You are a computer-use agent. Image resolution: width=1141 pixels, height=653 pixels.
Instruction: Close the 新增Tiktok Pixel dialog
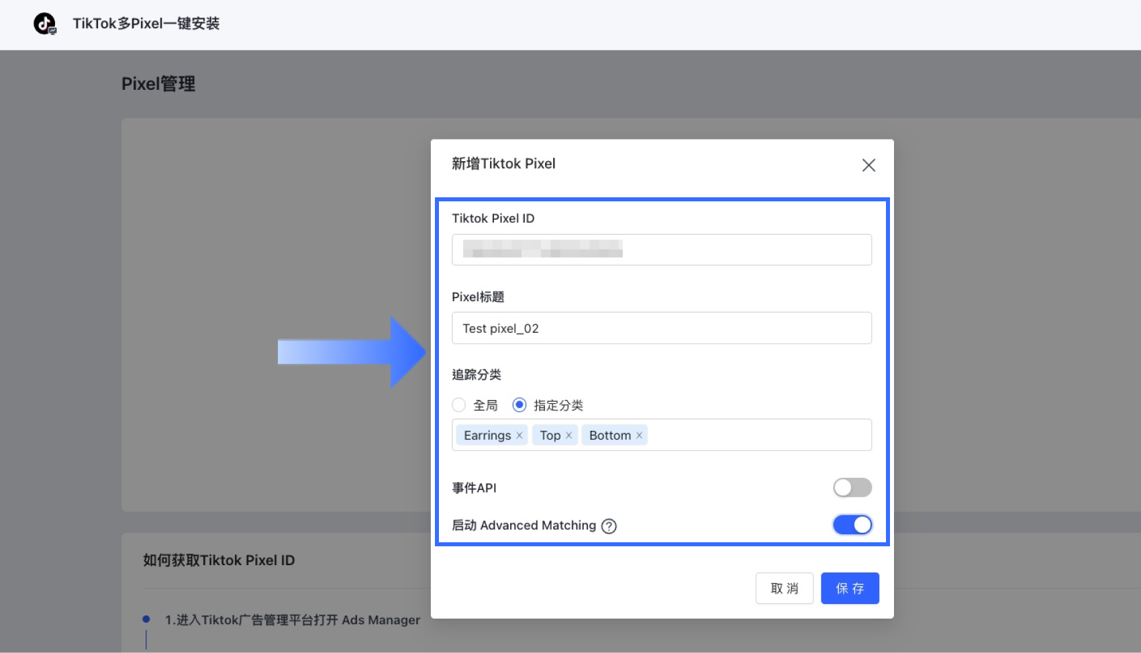[x=869, y=165]
